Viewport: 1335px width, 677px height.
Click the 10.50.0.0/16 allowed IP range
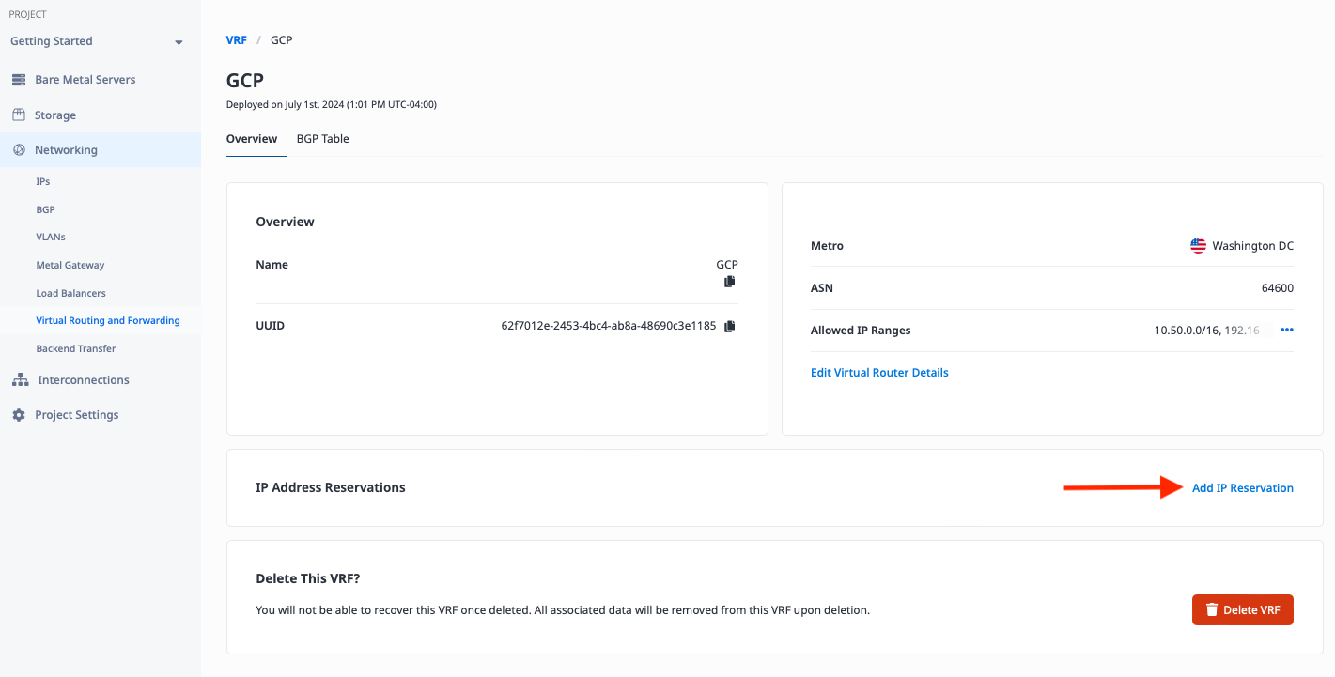[x=1188, y=331]
